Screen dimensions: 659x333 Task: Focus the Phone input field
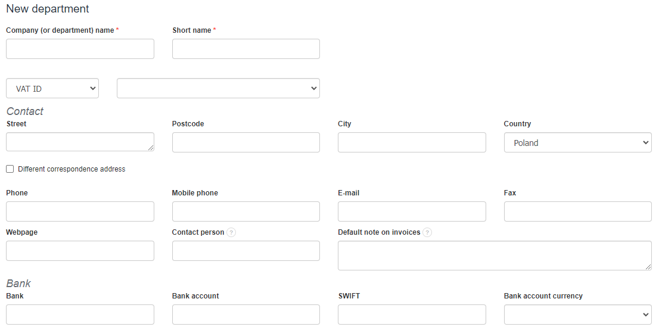(x=80, y=211)
